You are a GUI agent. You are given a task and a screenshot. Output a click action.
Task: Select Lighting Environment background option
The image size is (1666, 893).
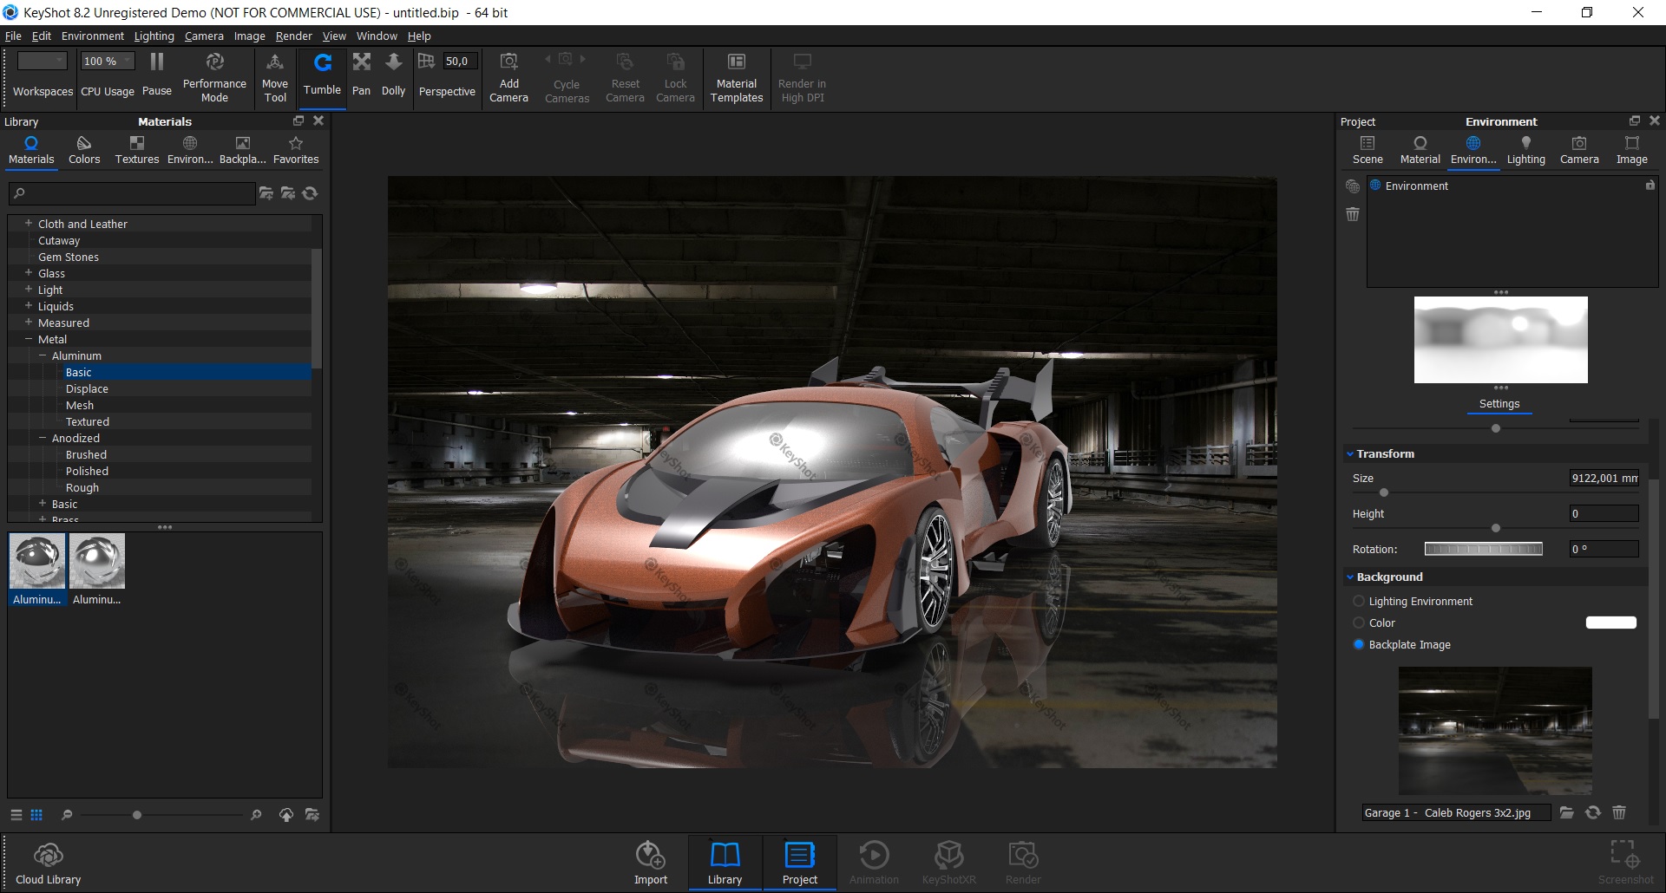1359,601
